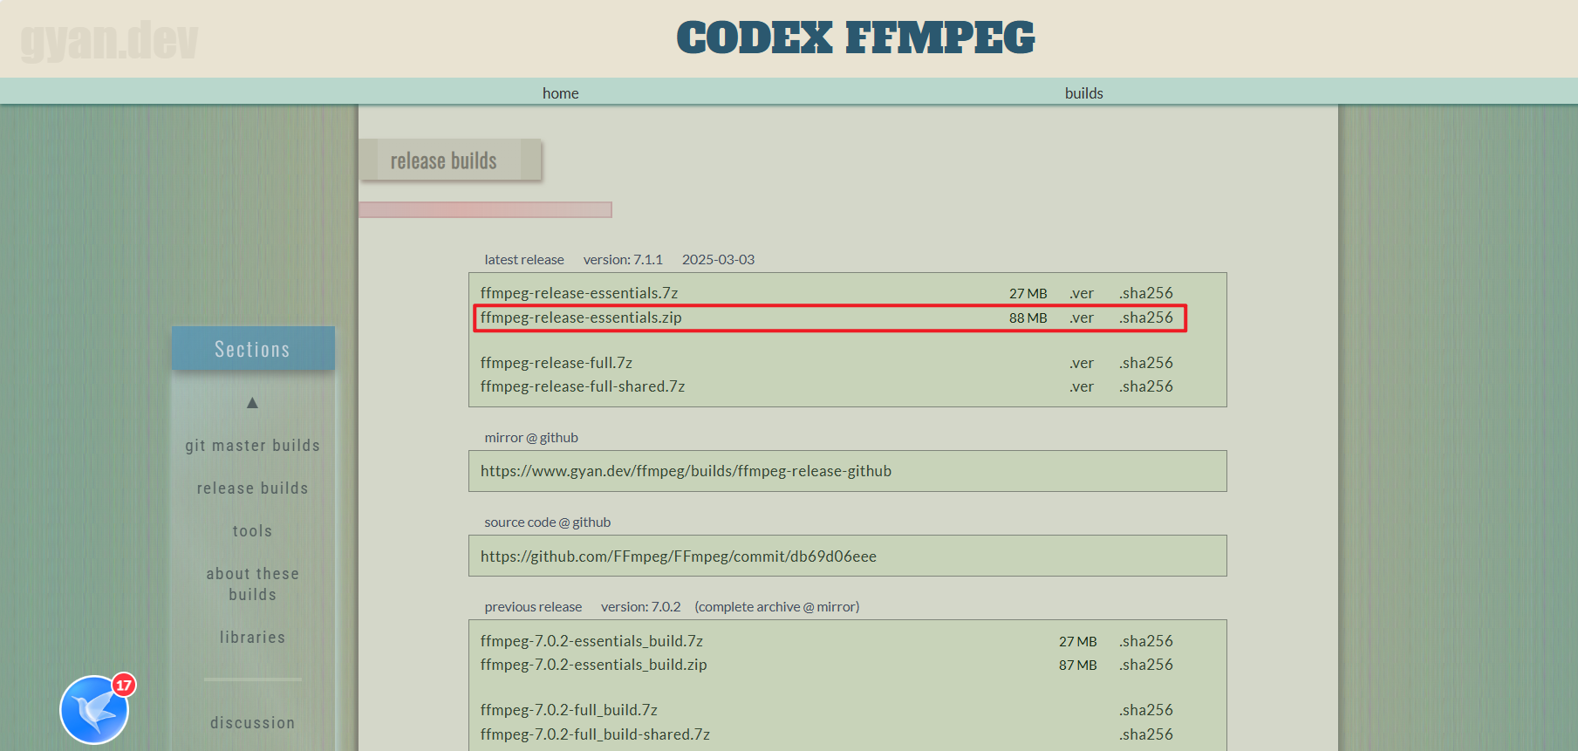Click the 'latest release' label
Image resolution: width=1578 pixels, height=751 pixels.
tap(524, 260)
